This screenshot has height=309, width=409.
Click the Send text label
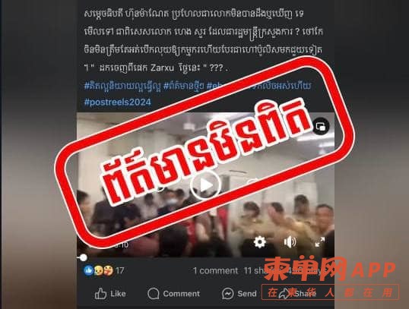(247, 294)
